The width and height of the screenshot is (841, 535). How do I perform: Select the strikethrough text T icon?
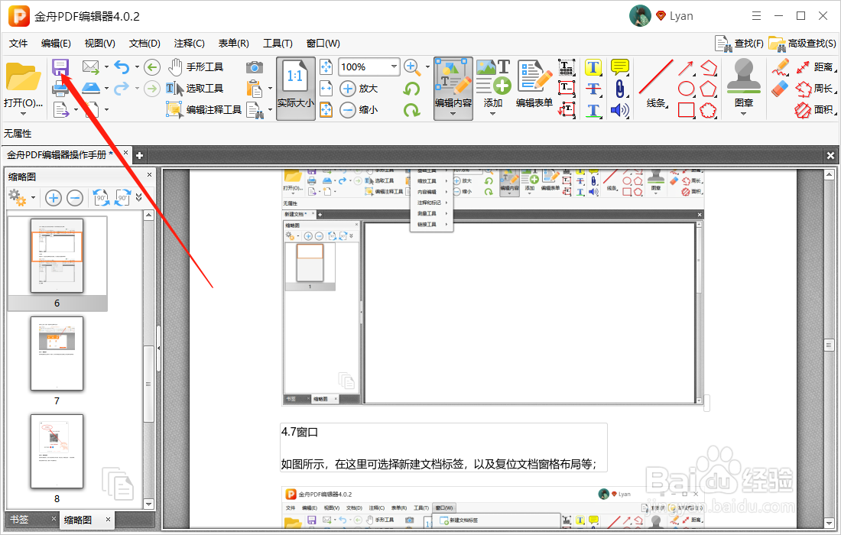pos(593,89)
